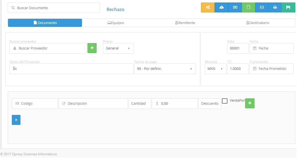This screenshot has height=158, width=297.
Task: Switch to the Equipos tab
Action: click(116, 23)
